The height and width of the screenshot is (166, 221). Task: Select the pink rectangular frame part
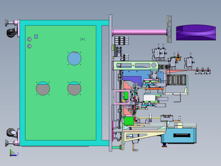(x=122, y=97)
